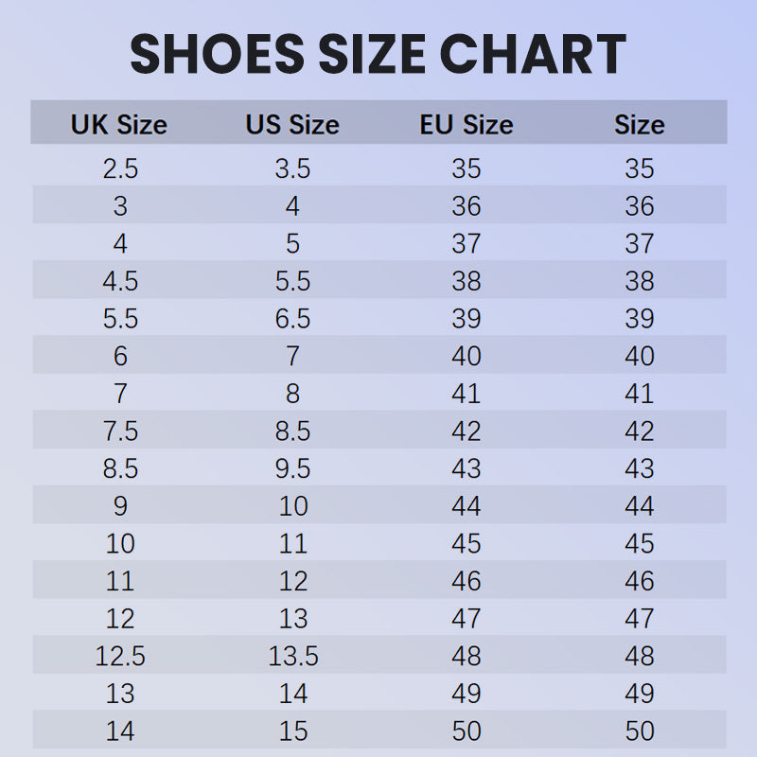This screenshot has width=757, height=757.
Task: Select US Size 6.5 cell
Action: [x=292, y=319]
